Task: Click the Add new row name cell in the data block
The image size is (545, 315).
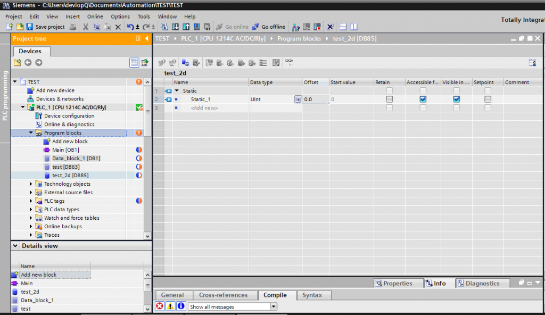Action: [x=211, y=108]
